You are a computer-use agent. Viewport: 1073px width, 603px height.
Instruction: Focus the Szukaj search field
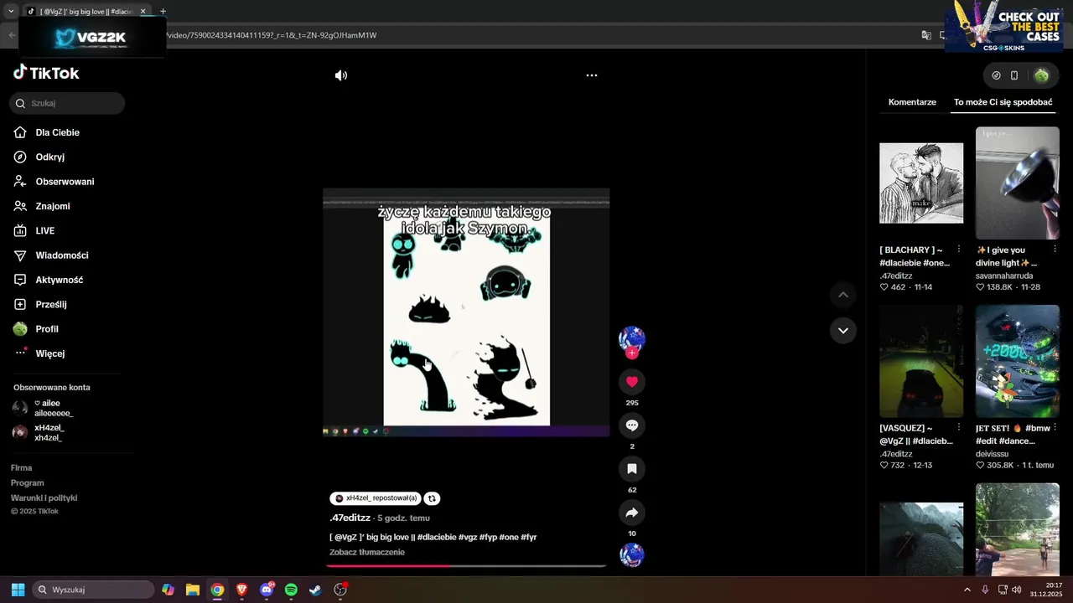point(67,103)
